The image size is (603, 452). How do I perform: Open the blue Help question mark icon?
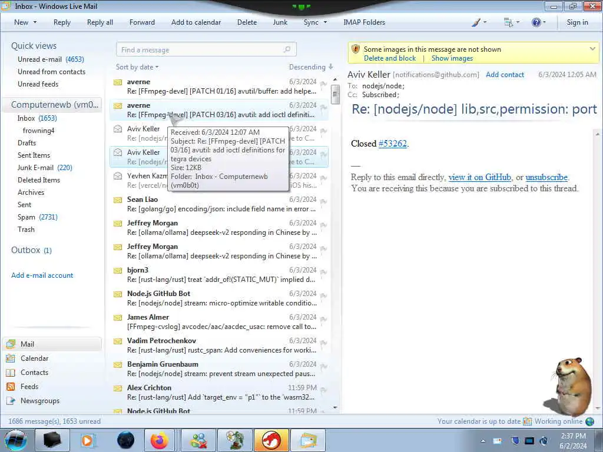tap(536, 22)
